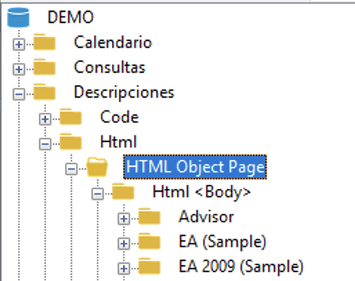
Task: Expand the EA (Sample) node
Action: click(x=124, y=244)
